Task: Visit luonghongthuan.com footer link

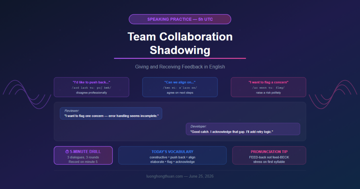Action: [x=165, y=176]
